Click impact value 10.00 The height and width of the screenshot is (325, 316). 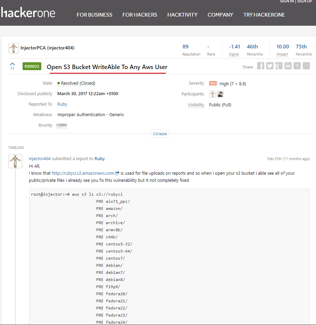(283, 47)
